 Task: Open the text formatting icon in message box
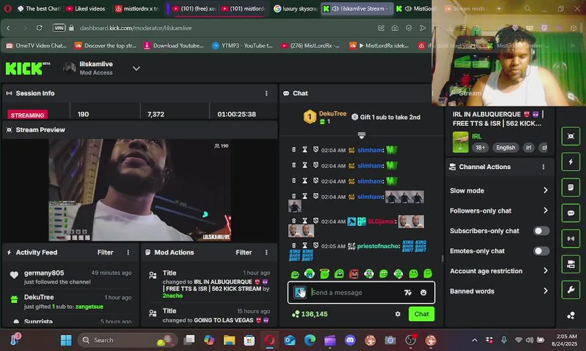[408, 292]
